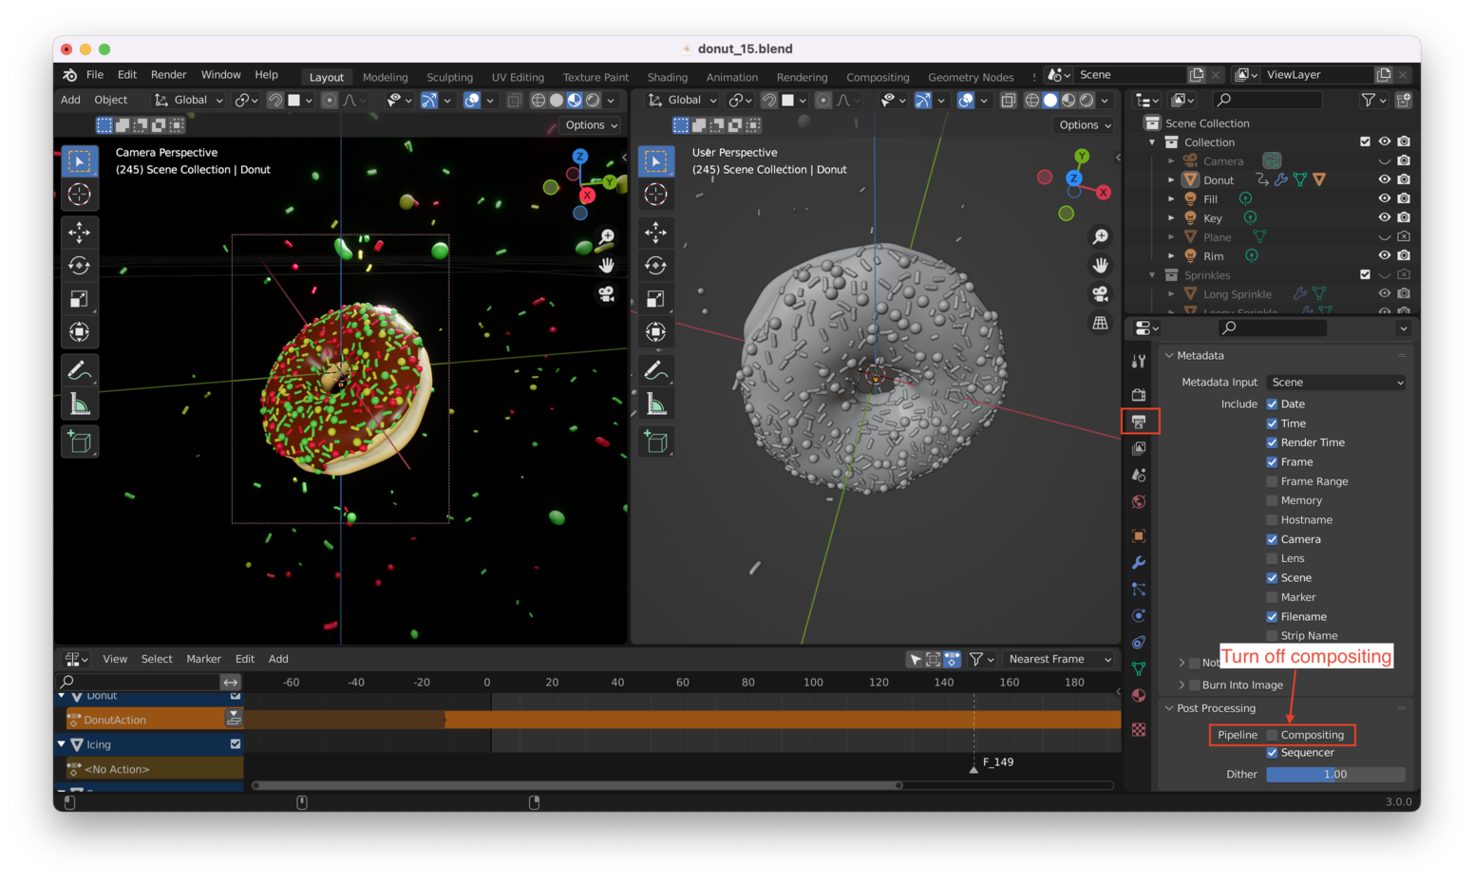
Task: Open the Metadata Input dropdown
Action: pos(1334,382)
